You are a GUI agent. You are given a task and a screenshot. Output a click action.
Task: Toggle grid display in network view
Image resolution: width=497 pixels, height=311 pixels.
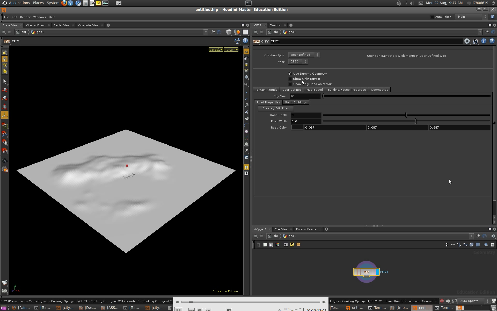478,245
